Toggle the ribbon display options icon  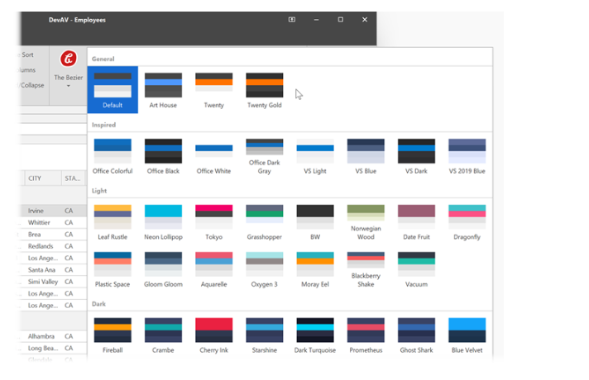(x=292, y=20)
